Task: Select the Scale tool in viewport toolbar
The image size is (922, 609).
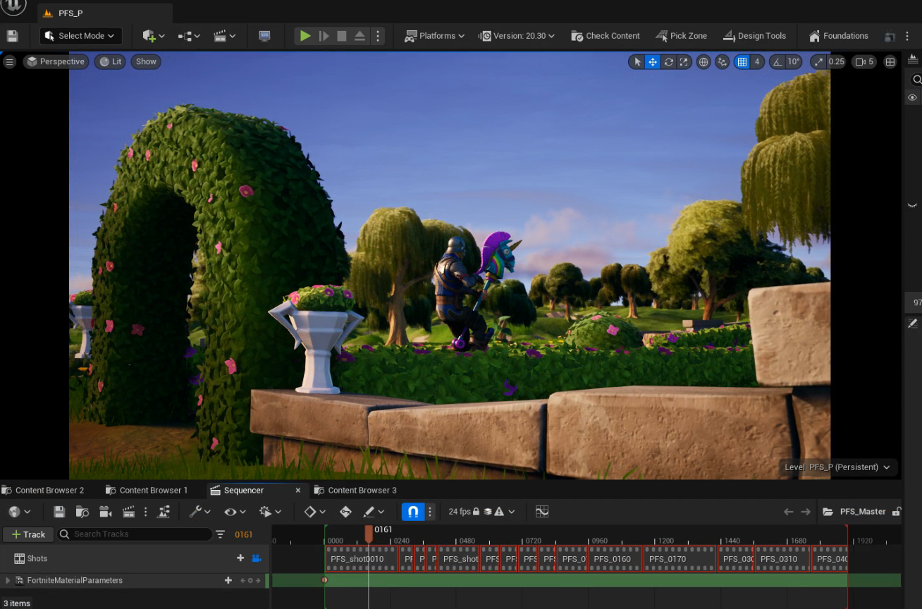Action: pyautogui.click(x=684, y=61)
